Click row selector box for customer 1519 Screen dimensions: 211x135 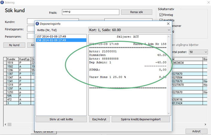5,63
